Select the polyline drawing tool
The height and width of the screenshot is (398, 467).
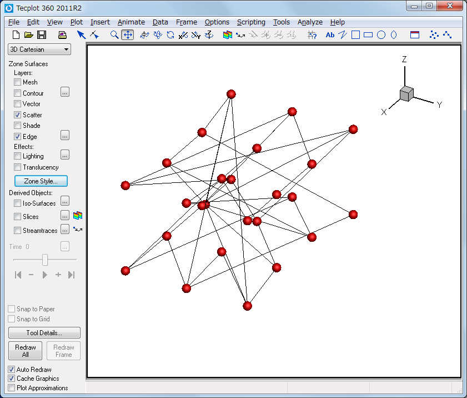[x=343, y=35]
